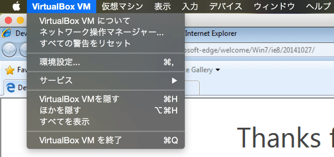Click the Internet Explorer back button

(x=9, y=50)
